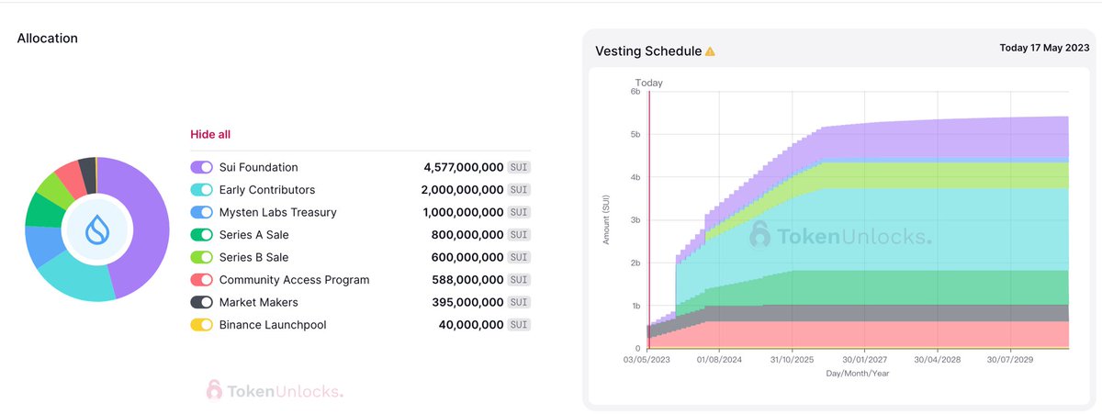Toggle the Mysten Labs Treasury switch
The height and width of the screenshot is (414, 1102).
click(201, 212)
